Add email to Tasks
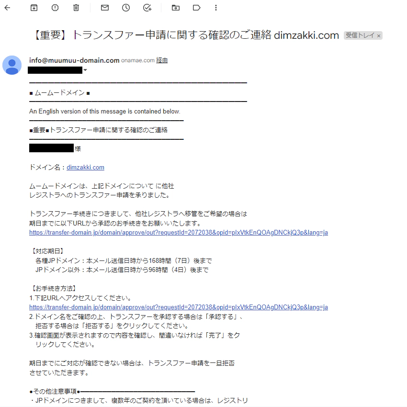This screenshot has height=407, width=407. pyautogui.click(x=147, y=8)
